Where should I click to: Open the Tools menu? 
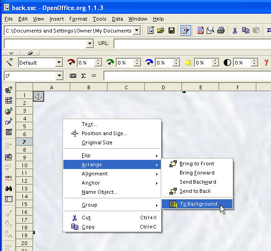[x=99, y=19]
